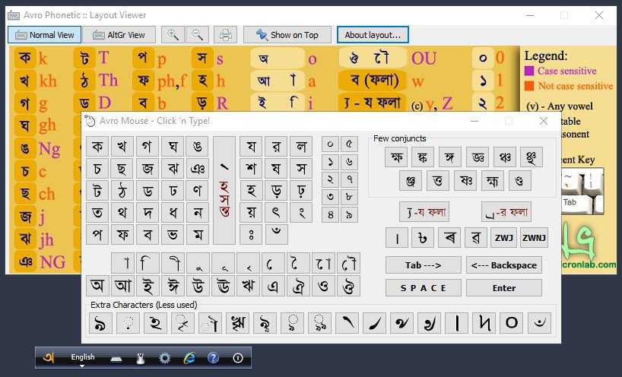Open help using the question mark icon
Screen dimensions: 622x377
(214, 357)
